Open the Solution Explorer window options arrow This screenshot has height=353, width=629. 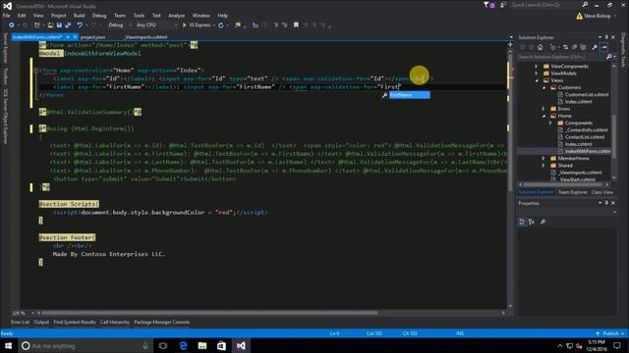point(600,37)
